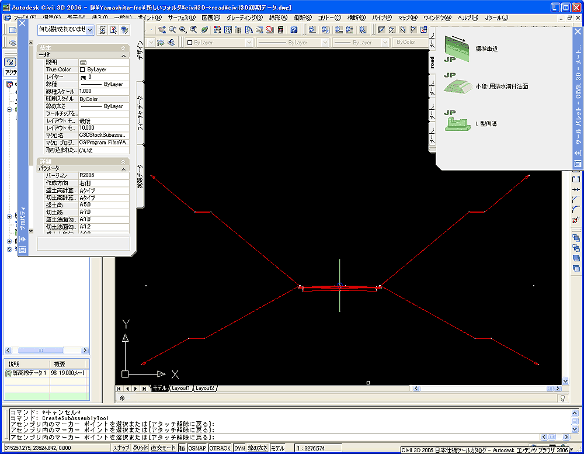Toggle モデル model space button in status bar

[277, 448]
